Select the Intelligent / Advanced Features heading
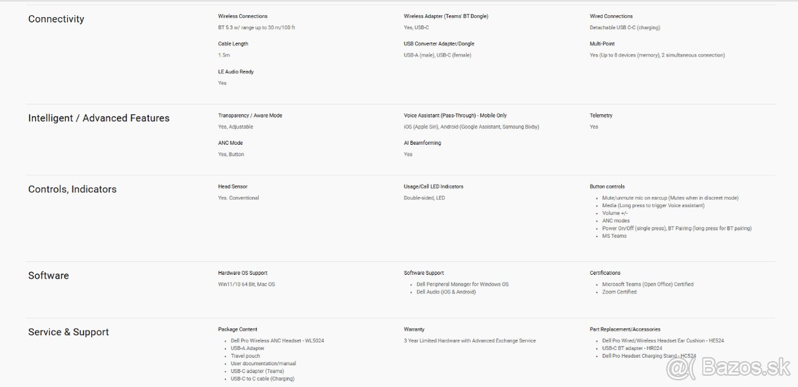Viewport: 798px width, 387px height. click(98, 118)
